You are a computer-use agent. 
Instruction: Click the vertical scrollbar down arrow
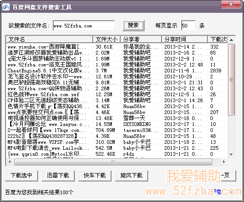(x=232, y=154)
